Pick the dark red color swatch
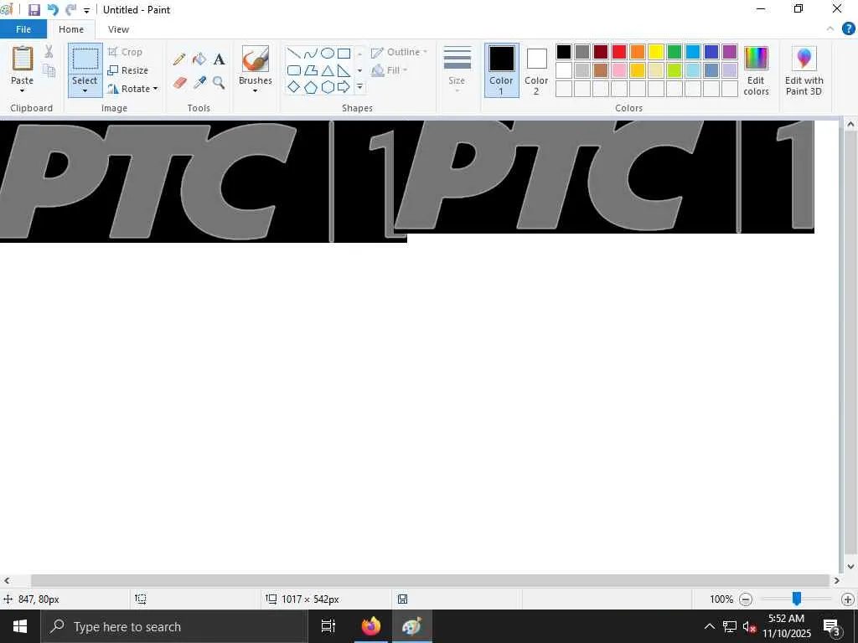Image resolution: width=858 pixels, height=643 pixels. [601, 52]
